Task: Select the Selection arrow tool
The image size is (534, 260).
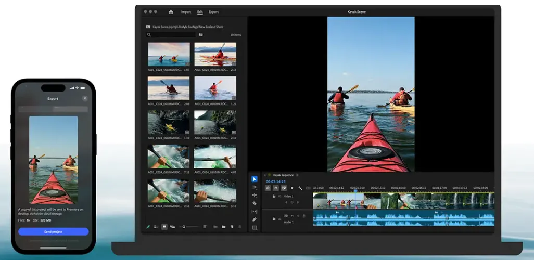Action: pos(255,179)
